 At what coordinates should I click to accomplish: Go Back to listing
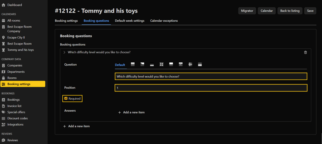[290, 11]
